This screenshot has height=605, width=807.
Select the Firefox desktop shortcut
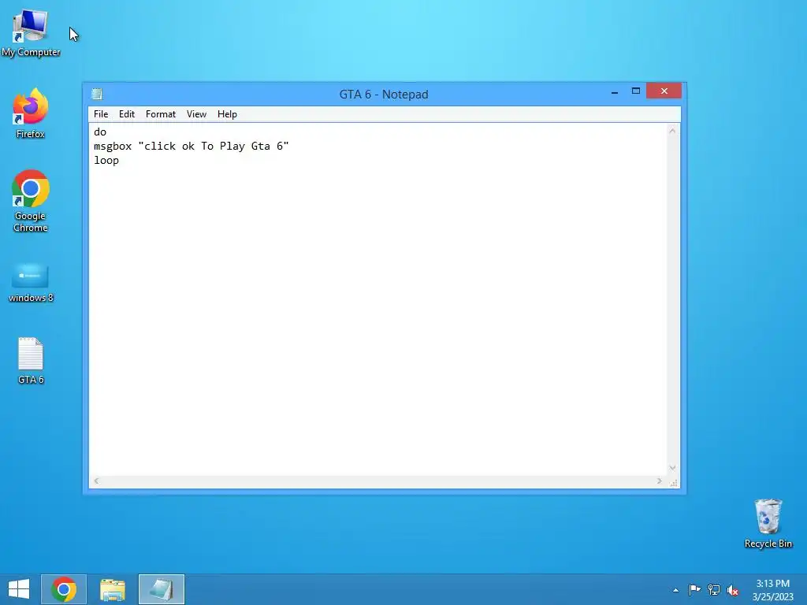click(31, 113)
